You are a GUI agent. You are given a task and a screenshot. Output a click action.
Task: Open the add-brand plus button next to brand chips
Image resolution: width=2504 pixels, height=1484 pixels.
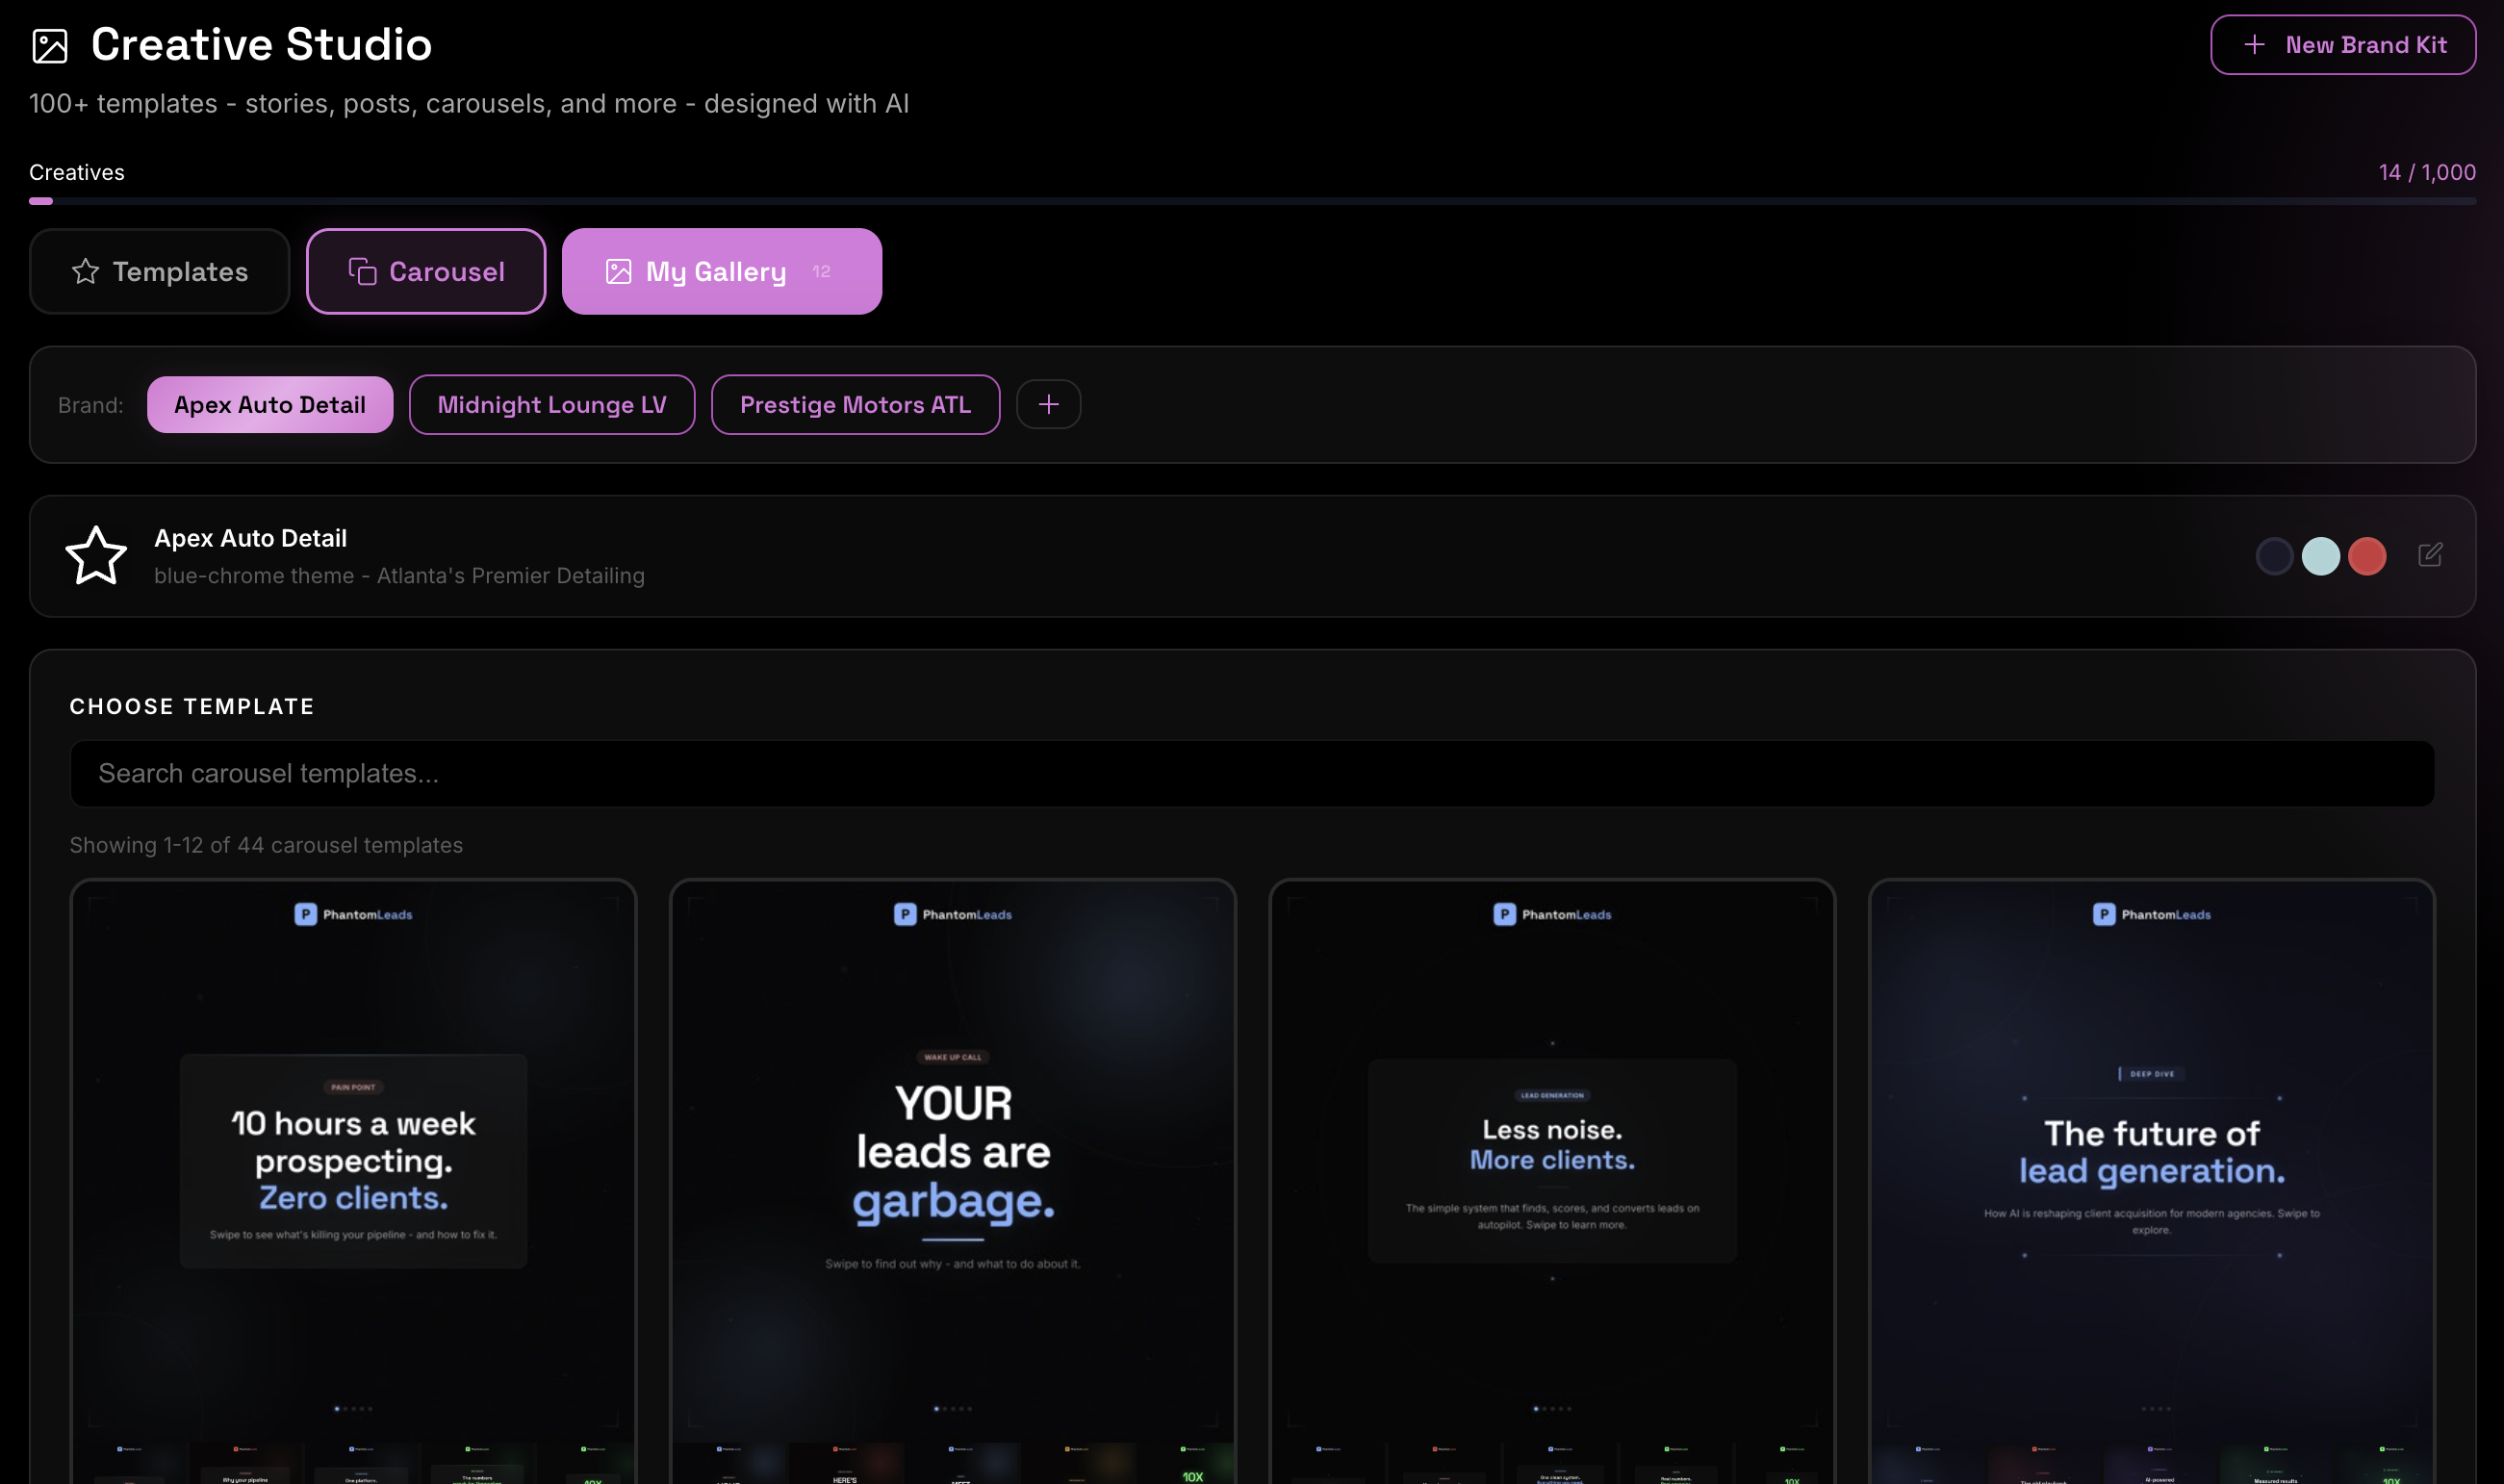(1048, 404)
